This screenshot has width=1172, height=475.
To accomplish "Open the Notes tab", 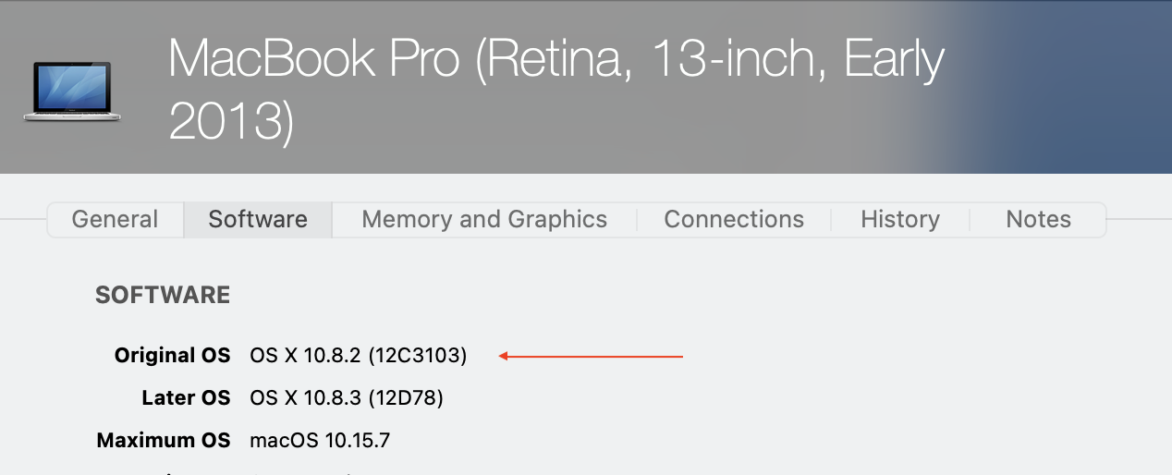I will pyautogui.click(x=1038, y=220).
